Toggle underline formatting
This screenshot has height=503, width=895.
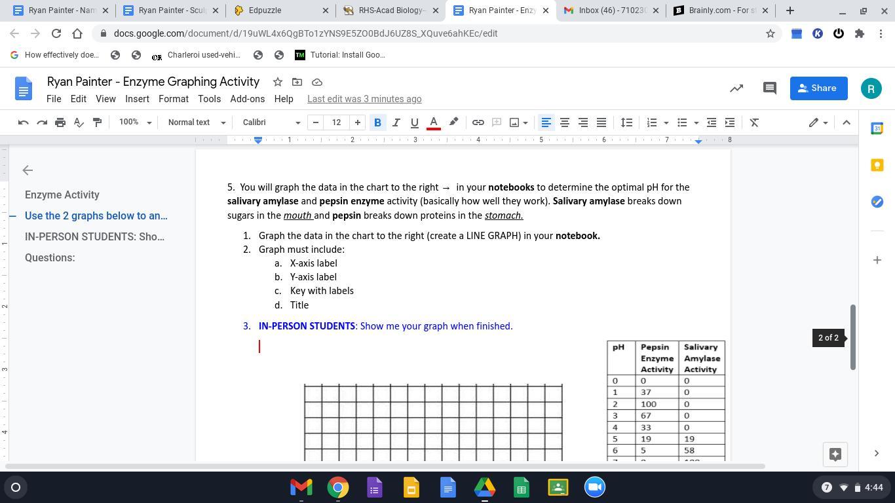tap(414, 122)
